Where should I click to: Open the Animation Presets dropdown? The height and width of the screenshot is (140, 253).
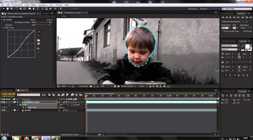coord(39,22)
